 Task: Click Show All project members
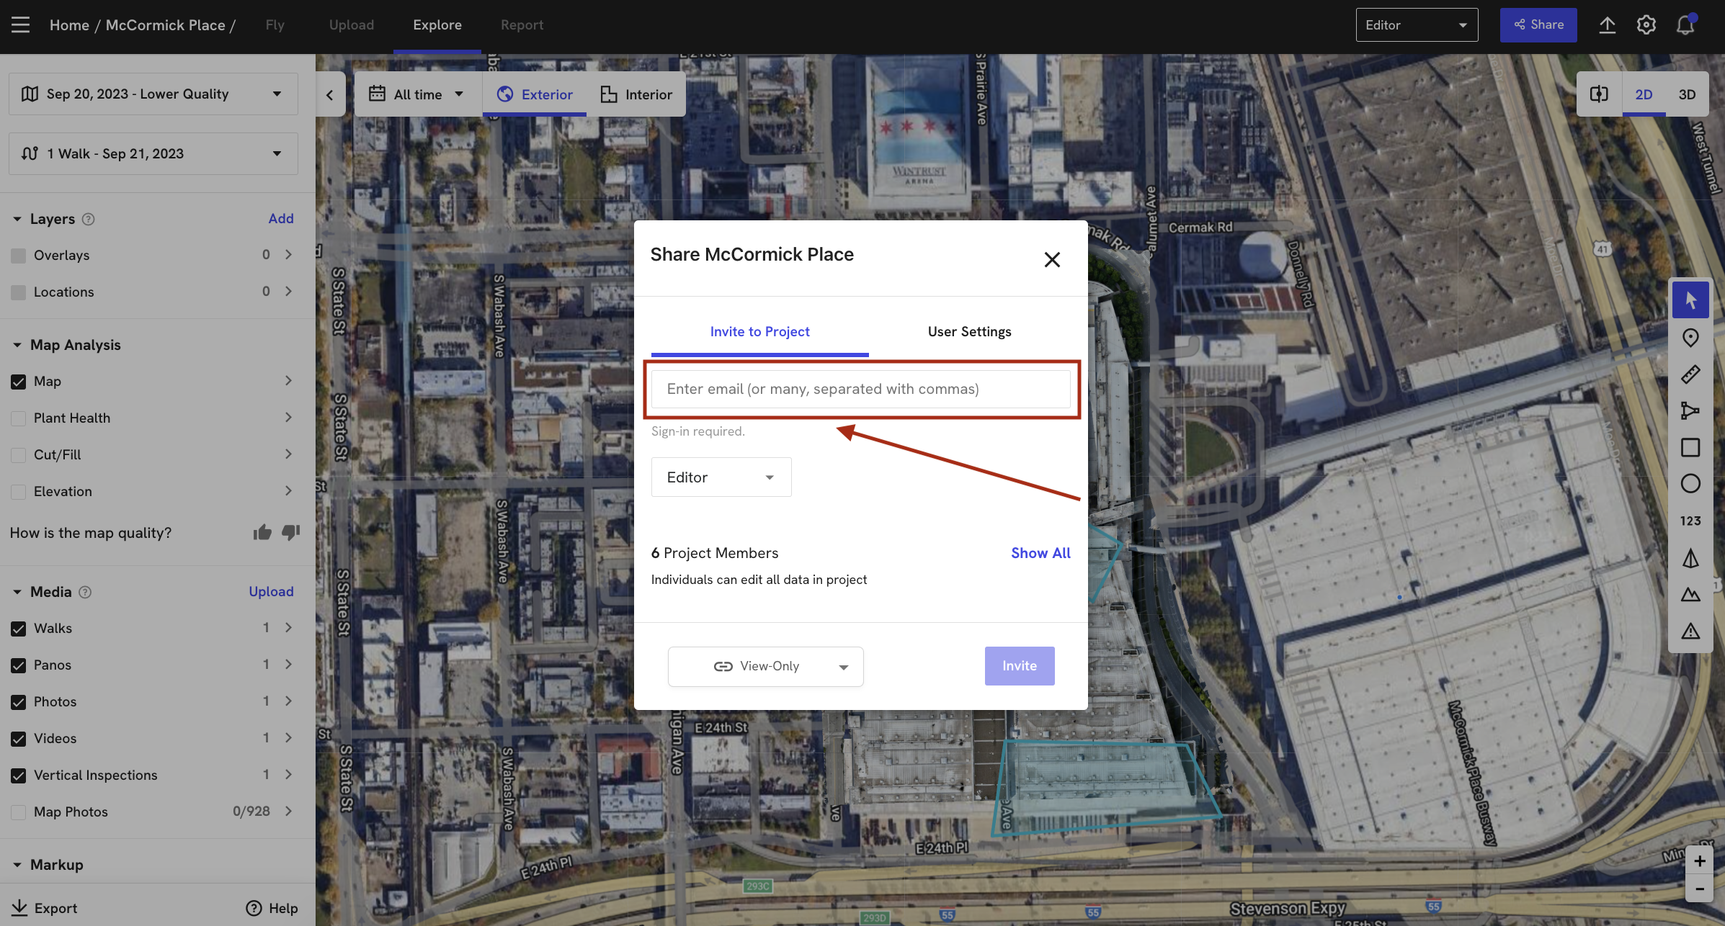(x=1040, y=553)
